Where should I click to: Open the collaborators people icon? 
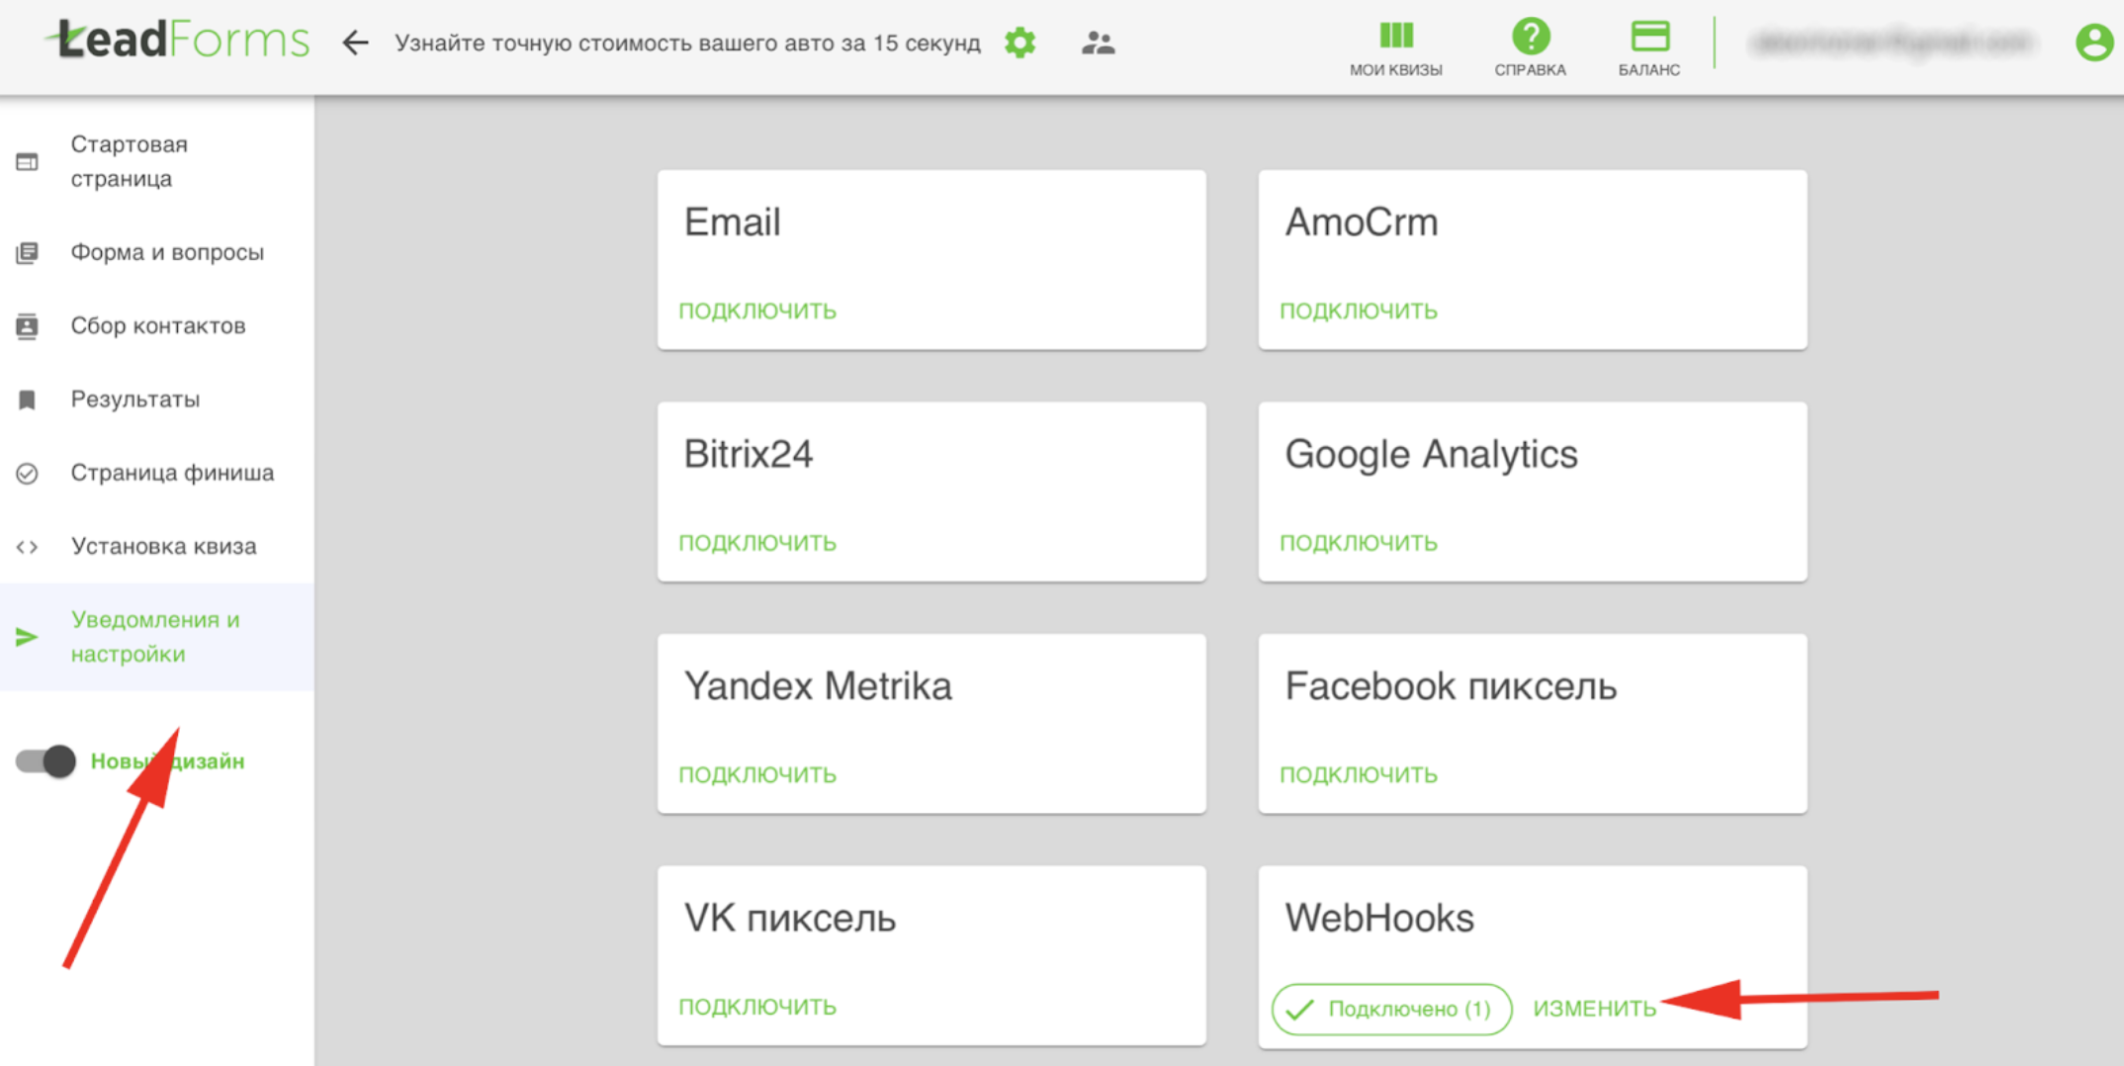click(1098, 44)
